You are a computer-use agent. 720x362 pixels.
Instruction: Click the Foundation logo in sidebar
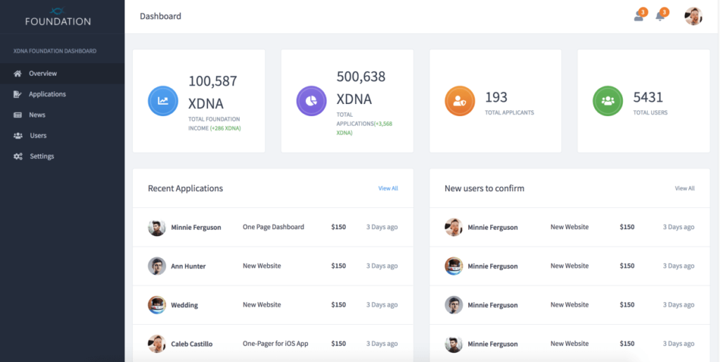pos(58,16)
